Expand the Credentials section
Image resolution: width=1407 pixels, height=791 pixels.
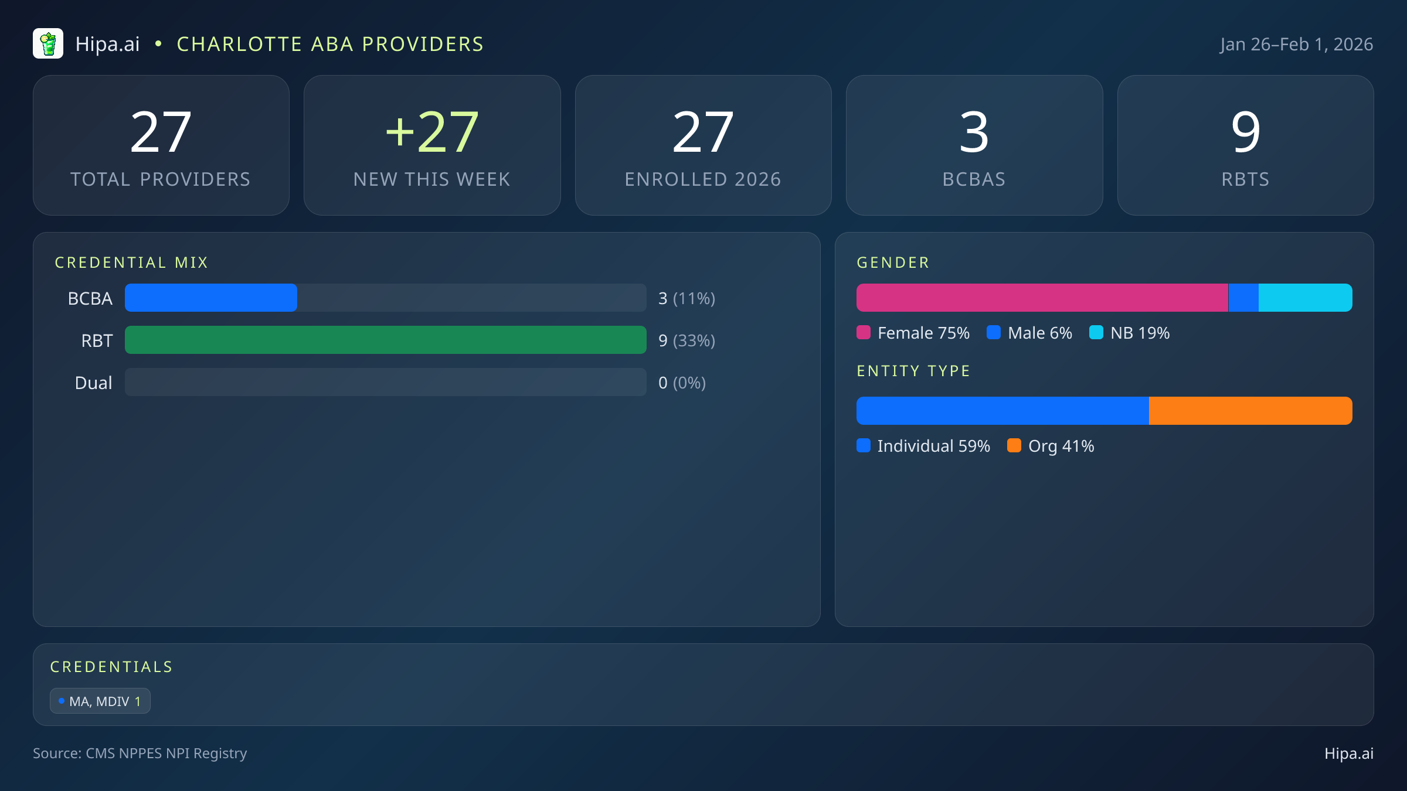pyautogui.click(x=112, y=666)
